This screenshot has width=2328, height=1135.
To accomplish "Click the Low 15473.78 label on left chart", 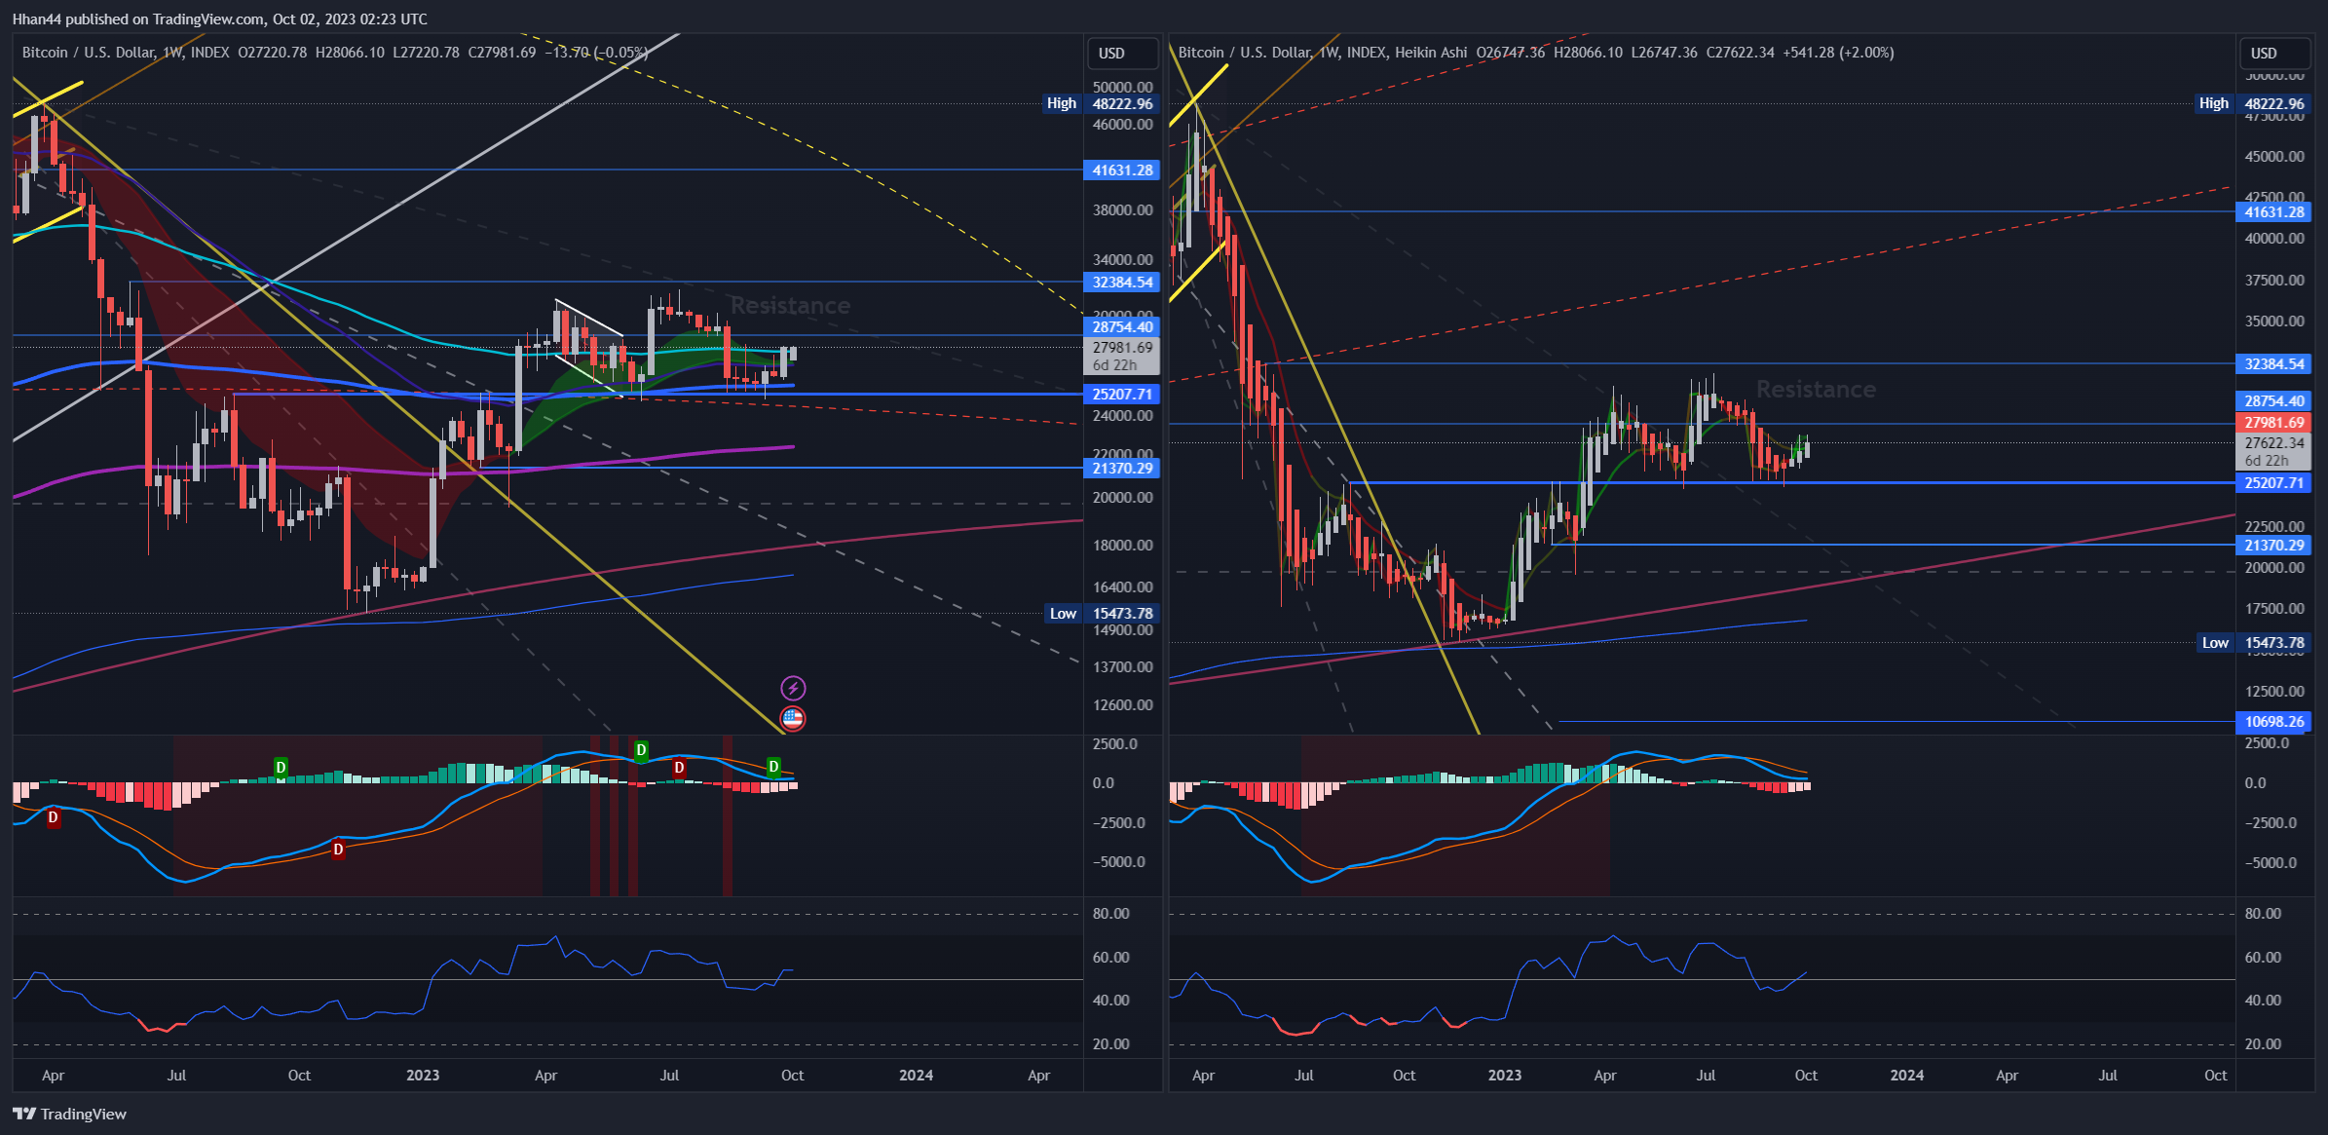I will click(x=1102, y=613).
